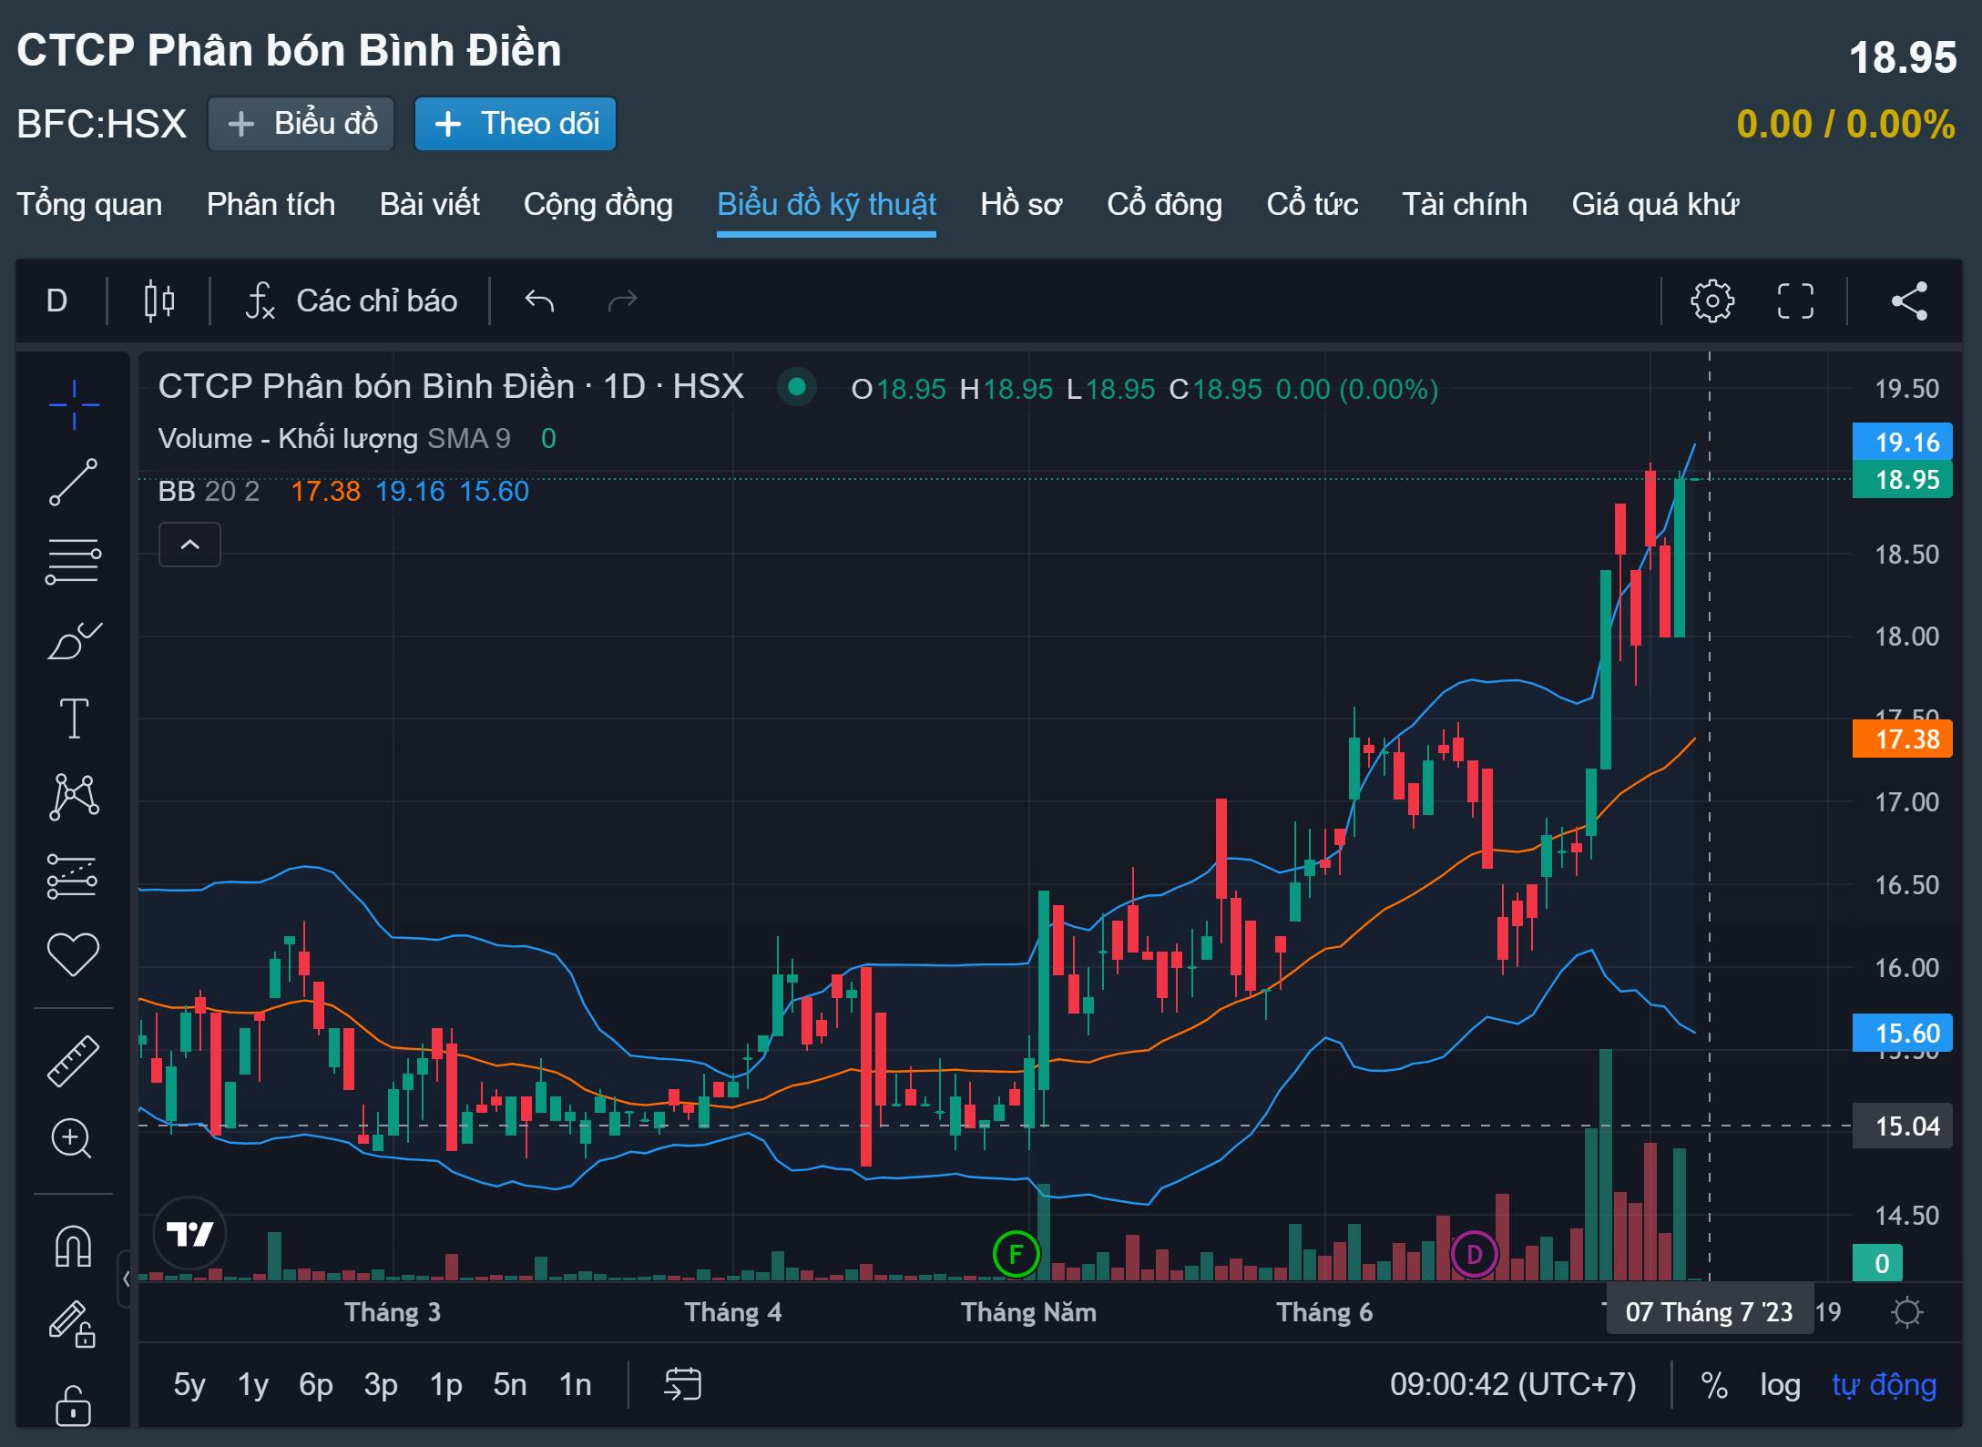1982x1447 pixels.
Task: Click the 15.60 lower band price label
Action: 1902,1034
